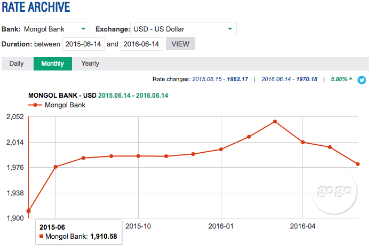Viewport: 374px width, 251px height.
Task: Click the 5.80% change indicator
Action: click(x=341, y=79)
